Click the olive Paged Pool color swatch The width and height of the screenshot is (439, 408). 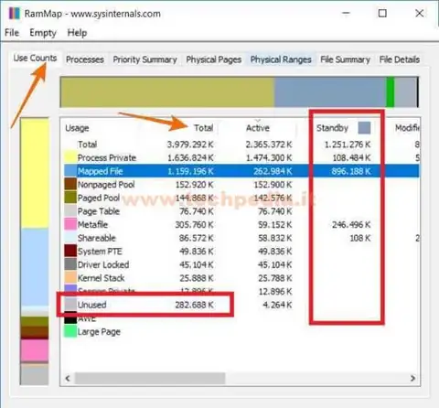click(70, 198)
